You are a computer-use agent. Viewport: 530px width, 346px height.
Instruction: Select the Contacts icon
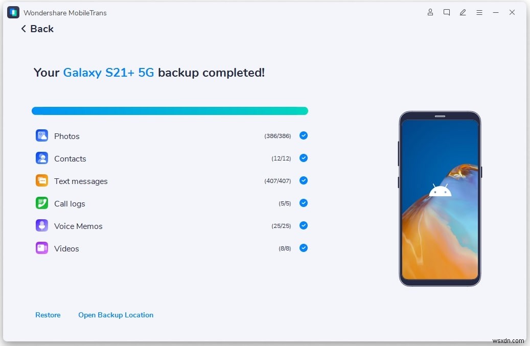(41, 158)
